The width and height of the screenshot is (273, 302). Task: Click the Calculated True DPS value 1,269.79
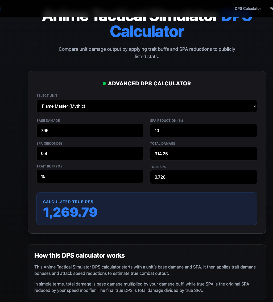pos(70,212)
